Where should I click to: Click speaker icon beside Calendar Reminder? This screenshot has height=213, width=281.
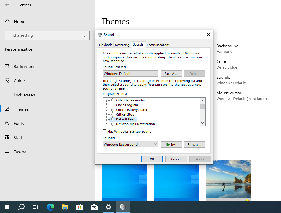point(112,100)
